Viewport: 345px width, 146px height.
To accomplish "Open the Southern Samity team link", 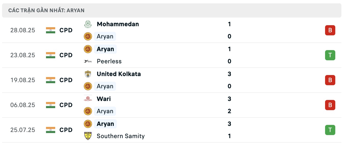I will (x=121, y=136).
